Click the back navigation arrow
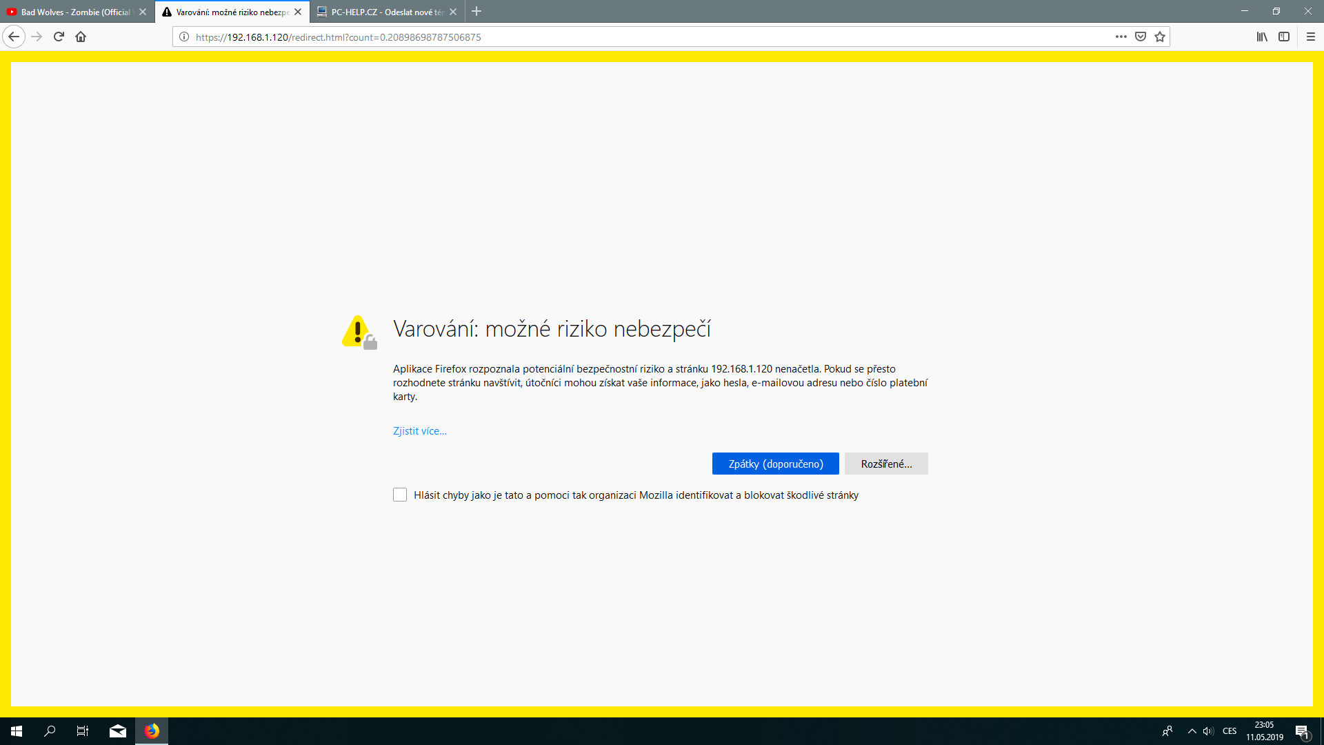The image size is (1324, 745). click(x=14, y=37)
